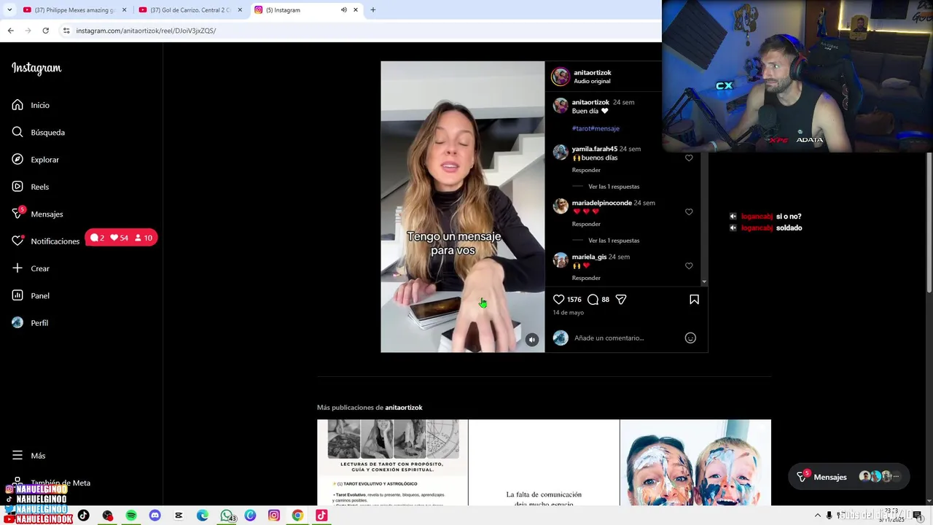
Task: Like yamila.farah45's comment
Action: pyautogui.click(x=689, y=158)
